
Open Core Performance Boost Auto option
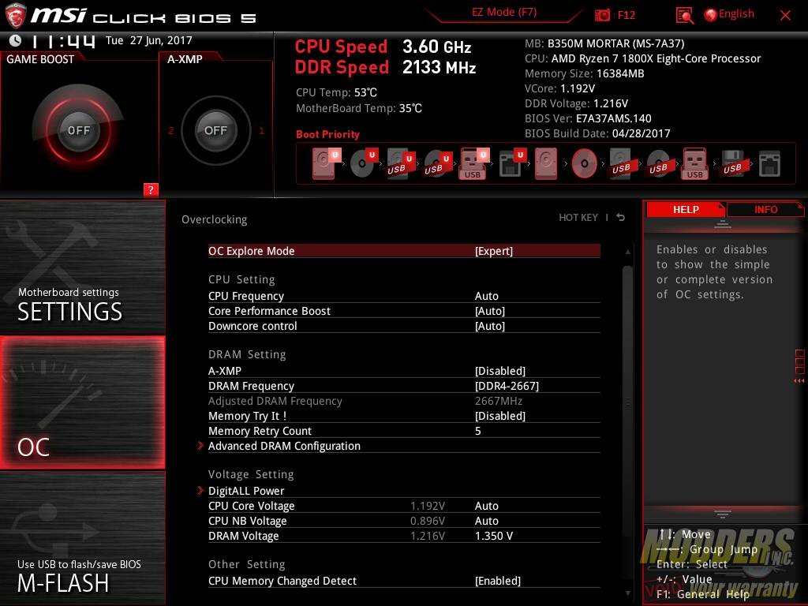(x=489, y=311)
